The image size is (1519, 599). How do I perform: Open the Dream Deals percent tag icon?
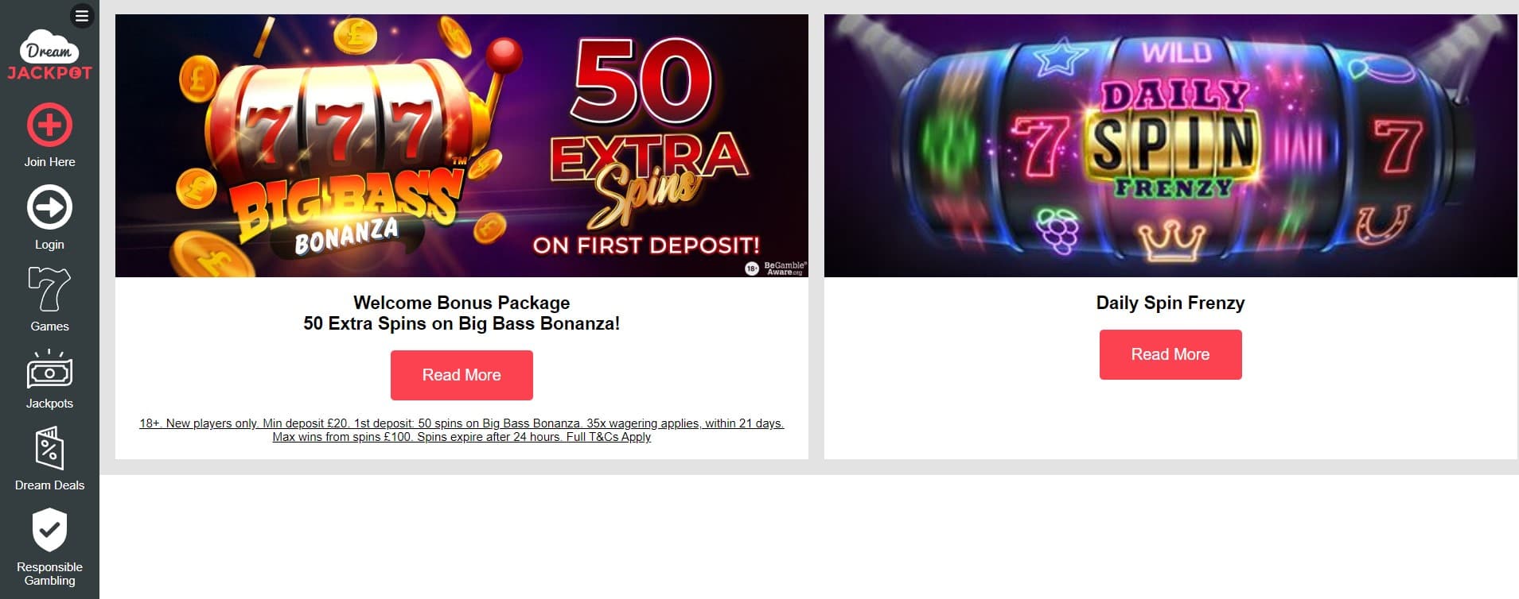point(49,449)
